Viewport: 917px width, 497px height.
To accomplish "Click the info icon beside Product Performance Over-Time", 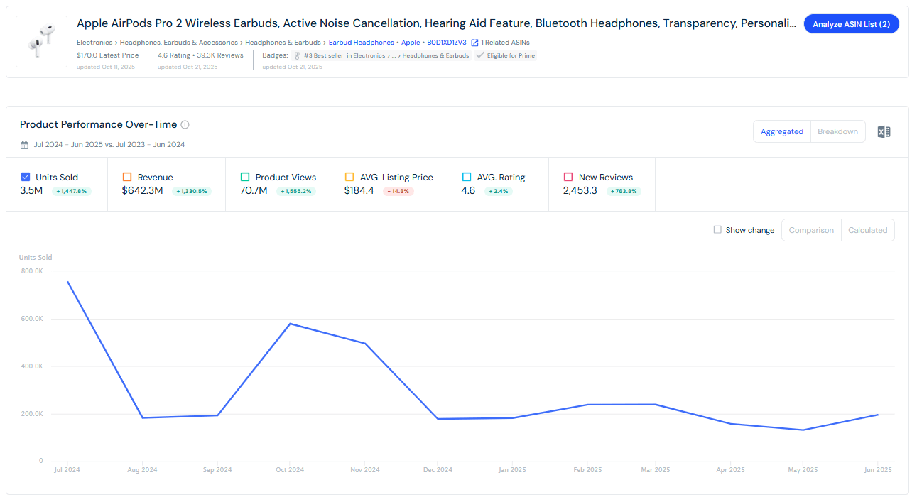I will point(185,124).
